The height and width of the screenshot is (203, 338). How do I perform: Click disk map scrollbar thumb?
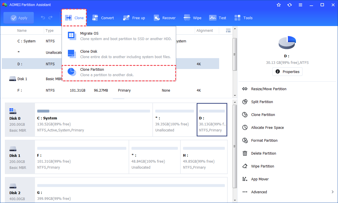(235, 146)
